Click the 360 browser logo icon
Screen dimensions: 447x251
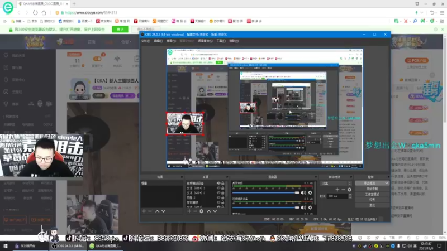[8, 8]
